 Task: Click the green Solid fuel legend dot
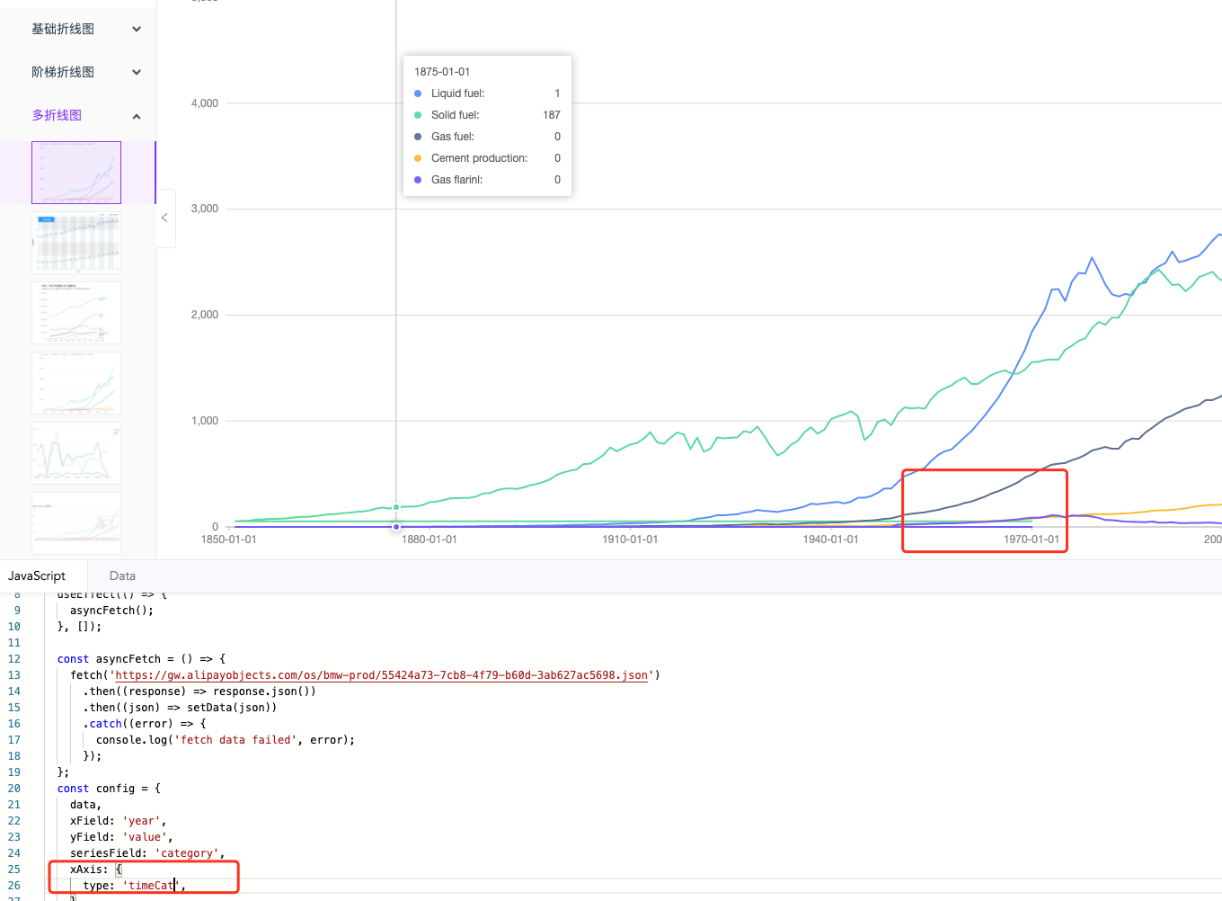pos(417,114)
